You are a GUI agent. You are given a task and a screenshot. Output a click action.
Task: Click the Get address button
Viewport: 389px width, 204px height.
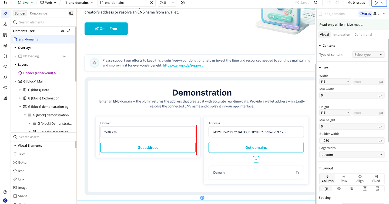148,147
